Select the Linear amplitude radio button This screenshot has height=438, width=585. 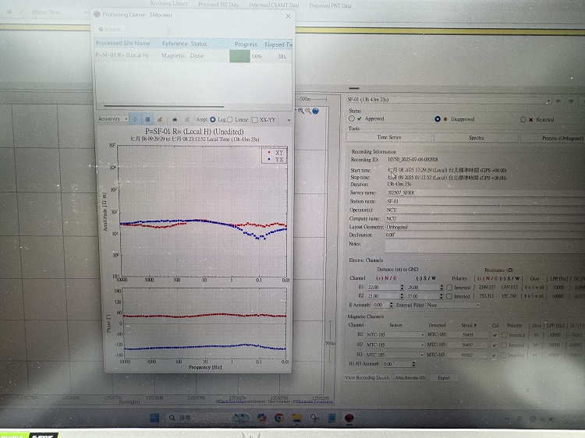point(232,119)
